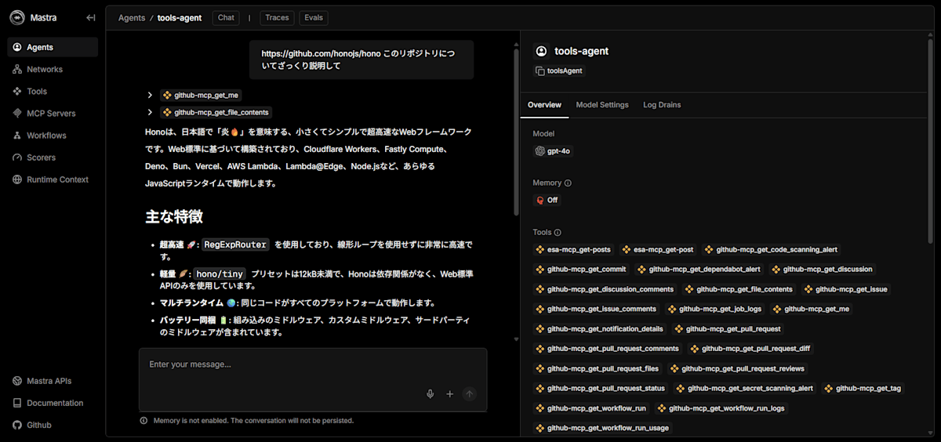The image size is (941, 442).
Task: Click the Memory Off badge
Action: (547, 200)
